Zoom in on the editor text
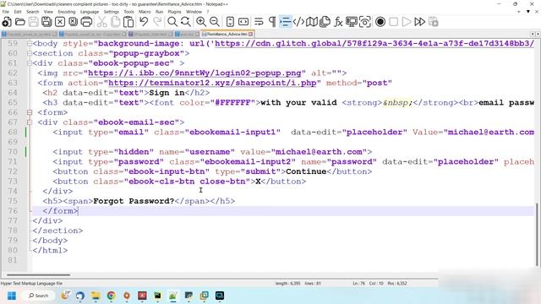541x304 pixels. (x=201, y=22)
